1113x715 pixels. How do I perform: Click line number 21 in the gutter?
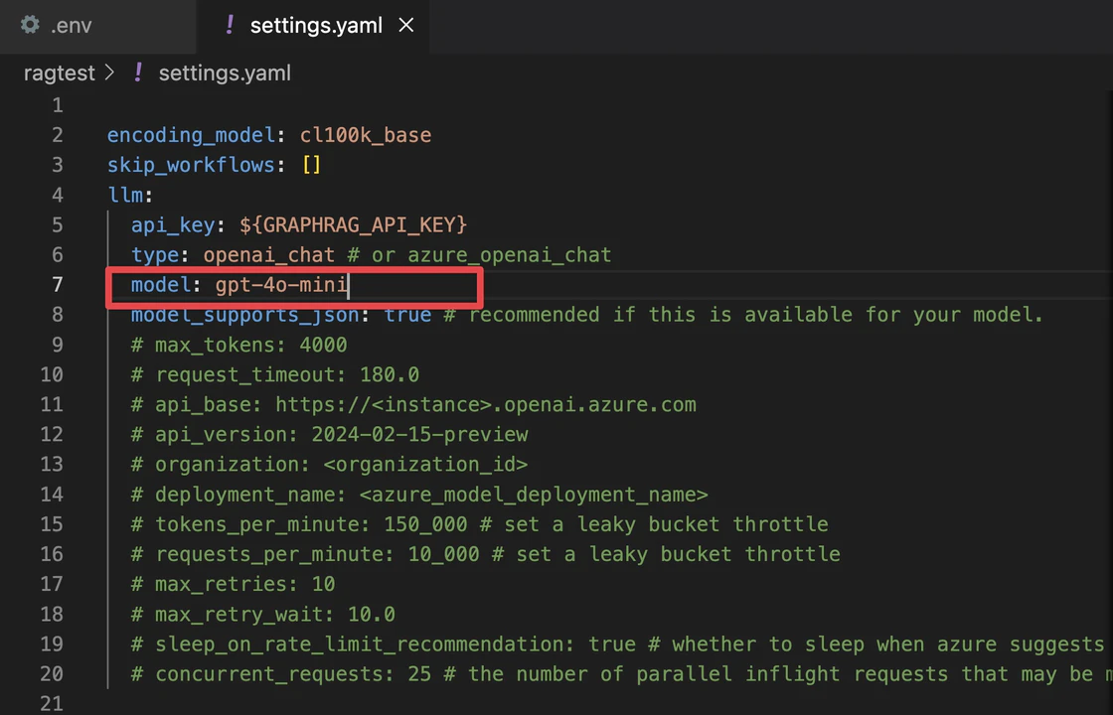(51, 703)
